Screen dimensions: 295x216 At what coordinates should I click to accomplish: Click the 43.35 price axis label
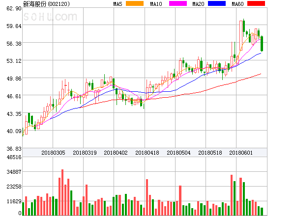pos(14,114)
